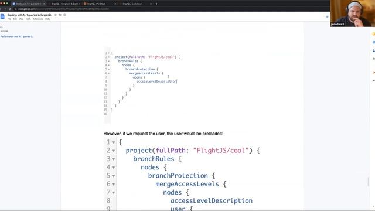Open the Help menu
This screenshot has width=375, height=211.
click(47, 19)
